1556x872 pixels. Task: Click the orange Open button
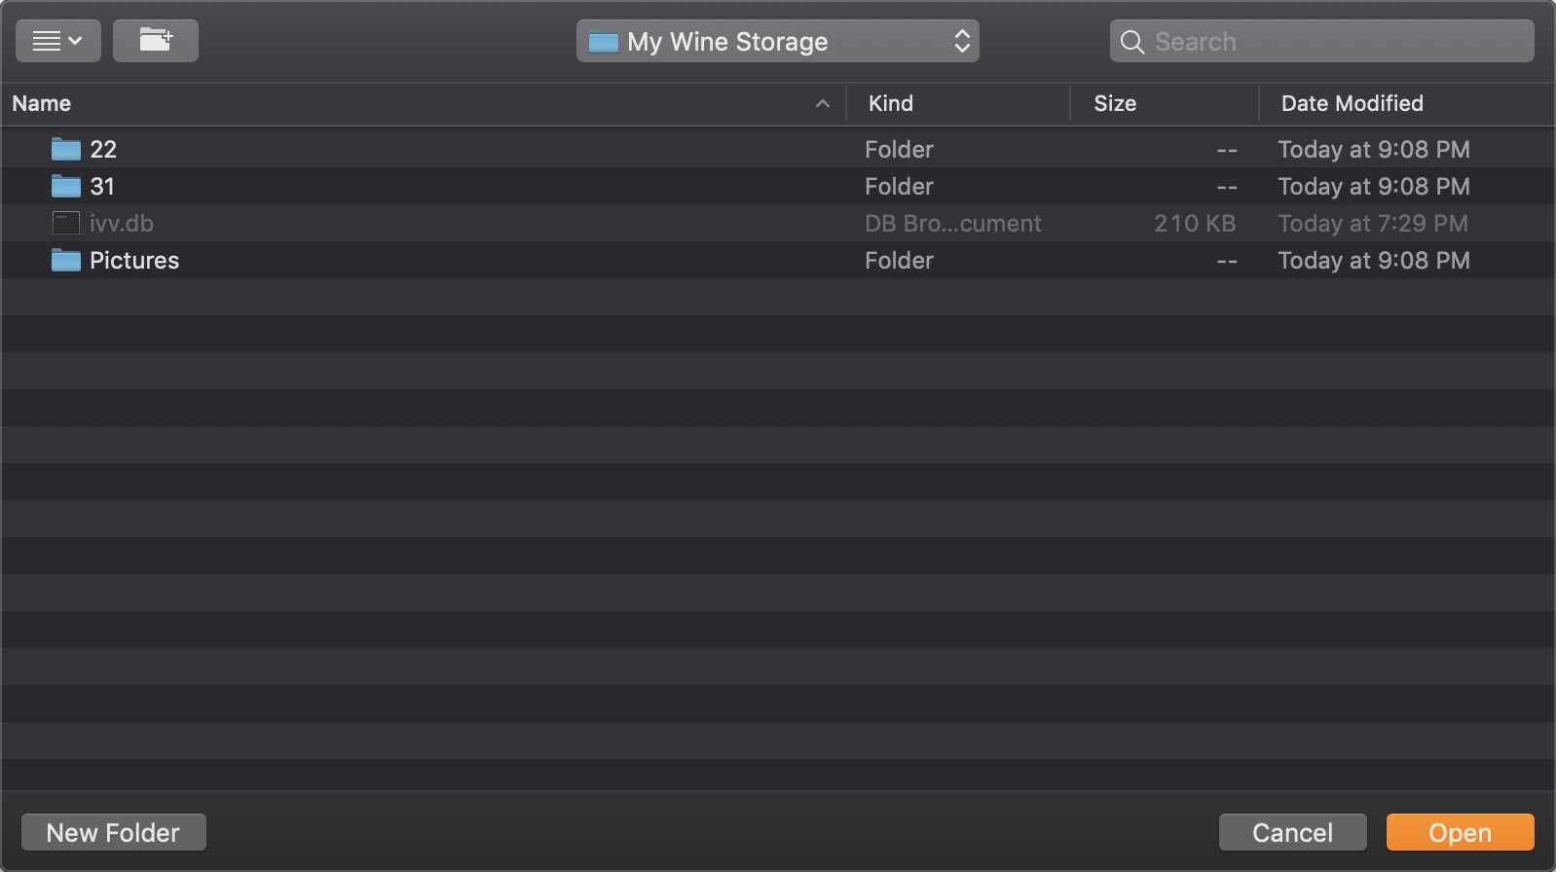[1460, 832]
